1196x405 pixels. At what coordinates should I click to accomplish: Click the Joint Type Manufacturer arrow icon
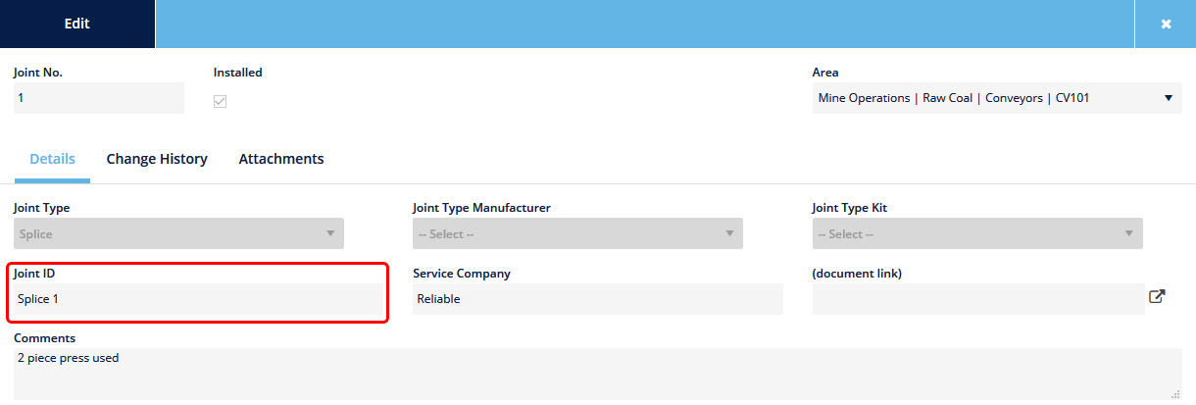pyautogui.click(x=729, y=233)
